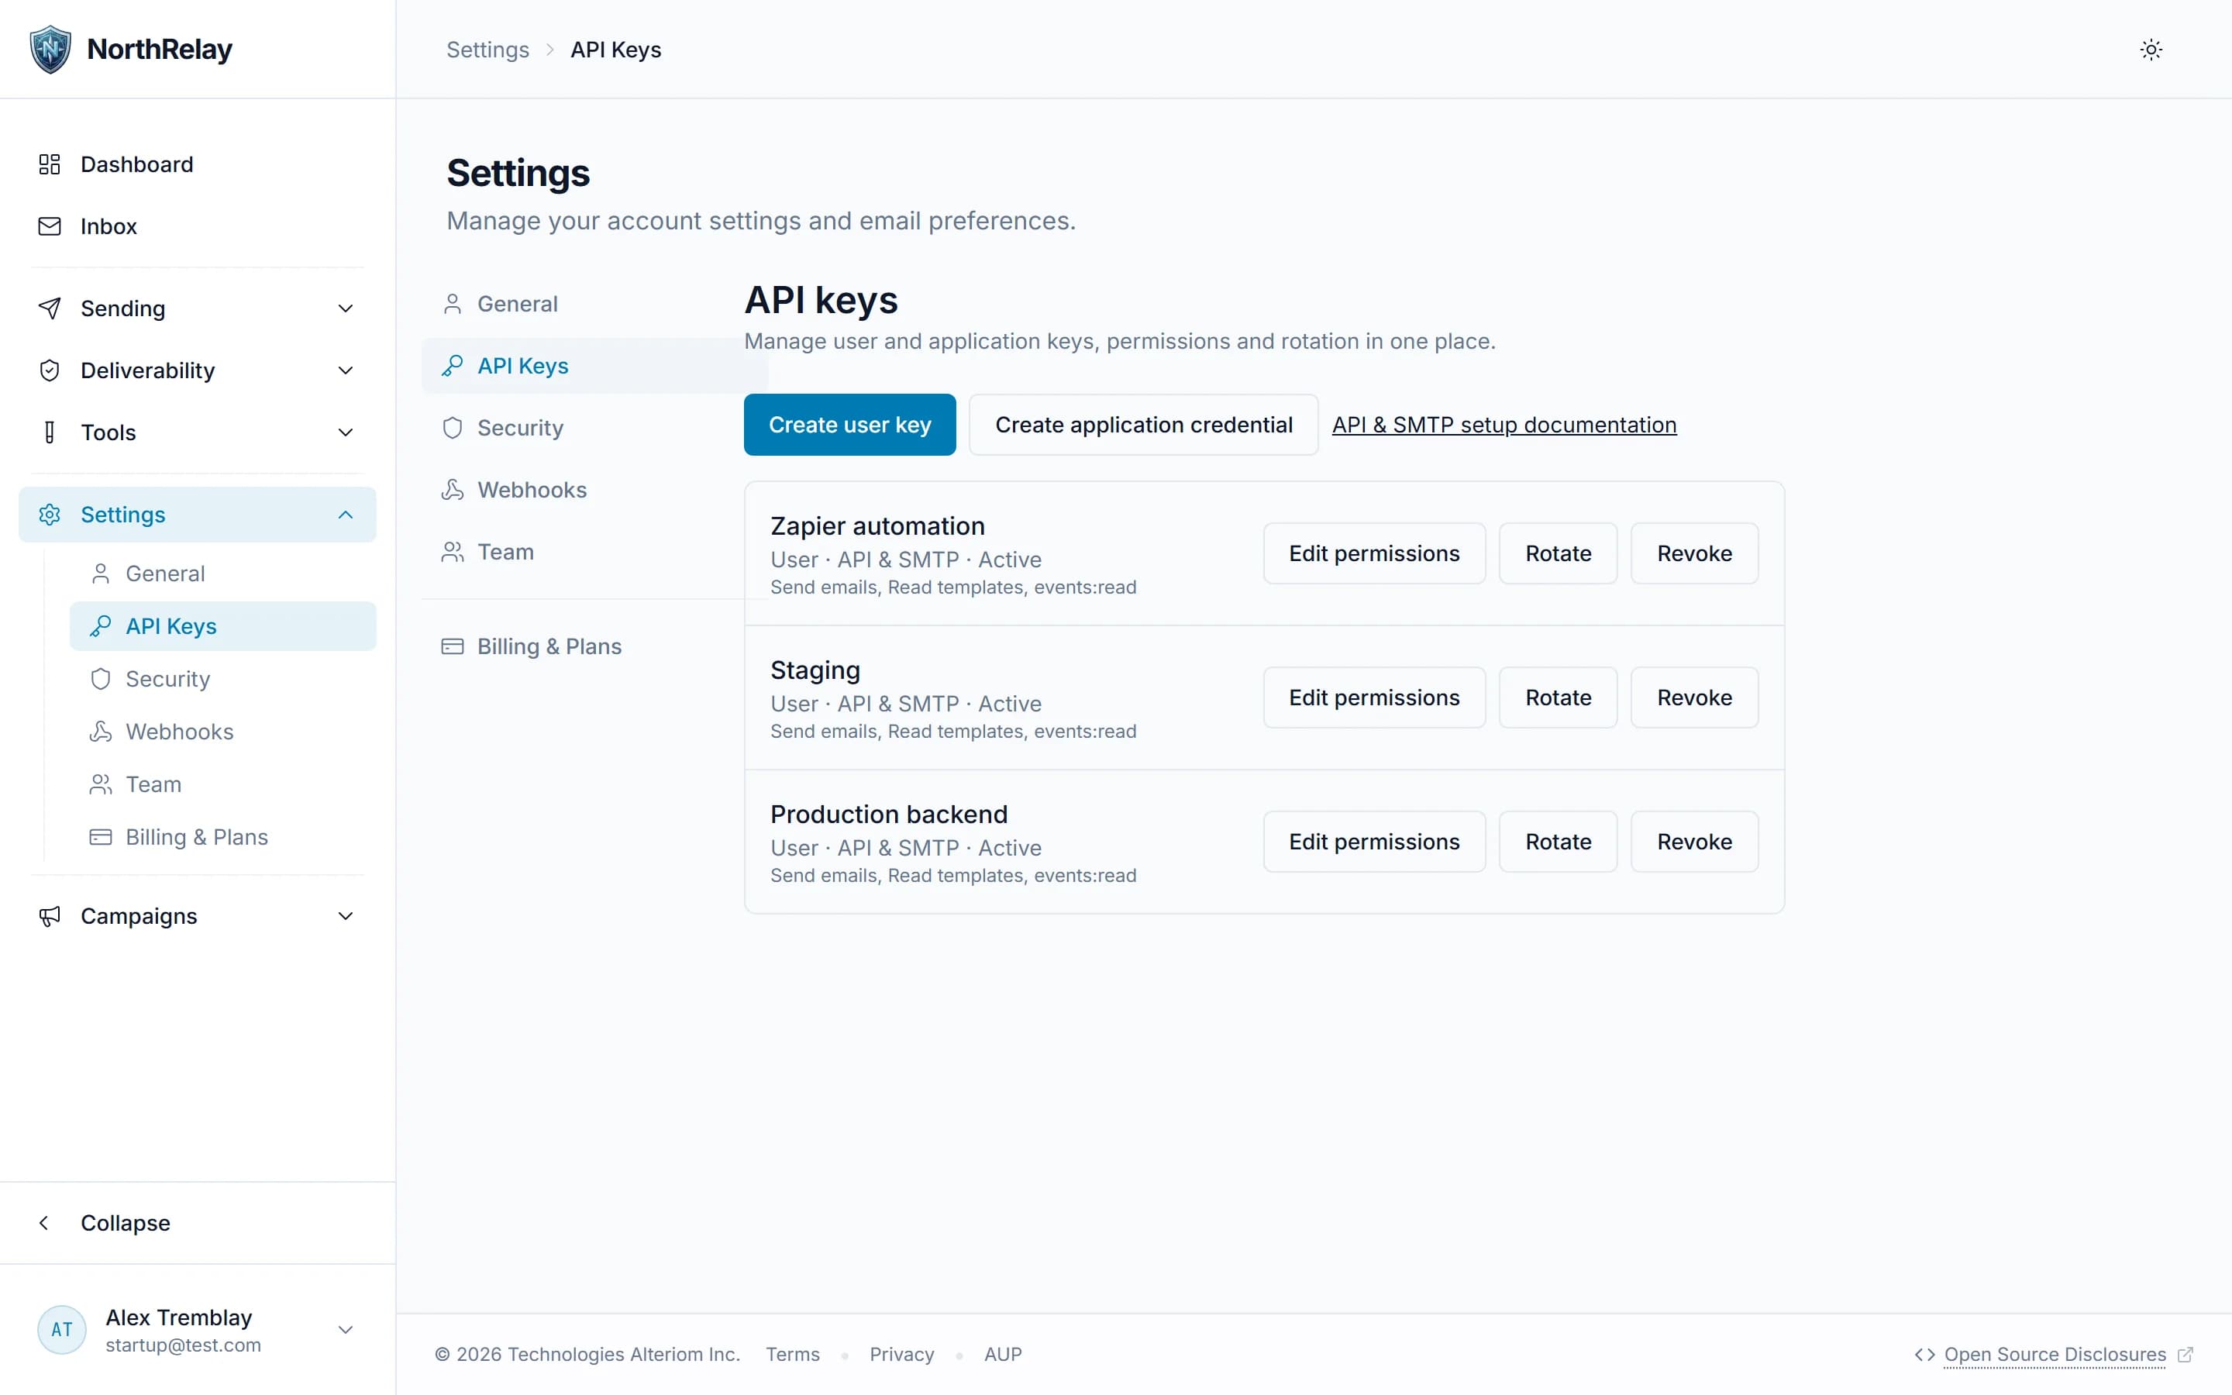Click Create application credential button

(x=1144, y=425)
